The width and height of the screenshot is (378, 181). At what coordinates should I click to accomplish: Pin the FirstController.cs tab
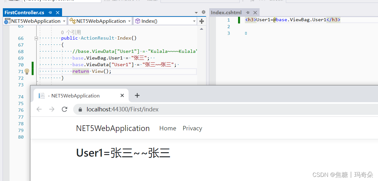coord(50,13)
